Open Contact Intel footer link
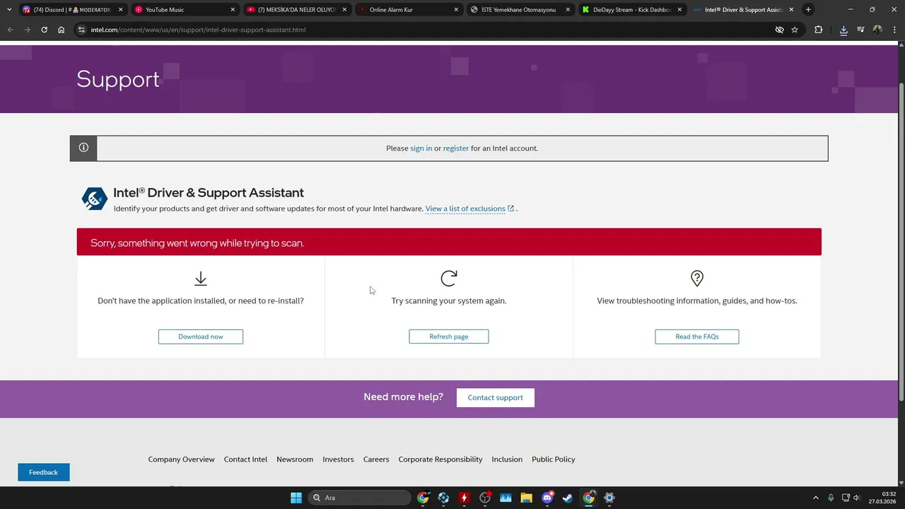The height and width of the screenshot is (509, 905). click(x=245, y=460)
